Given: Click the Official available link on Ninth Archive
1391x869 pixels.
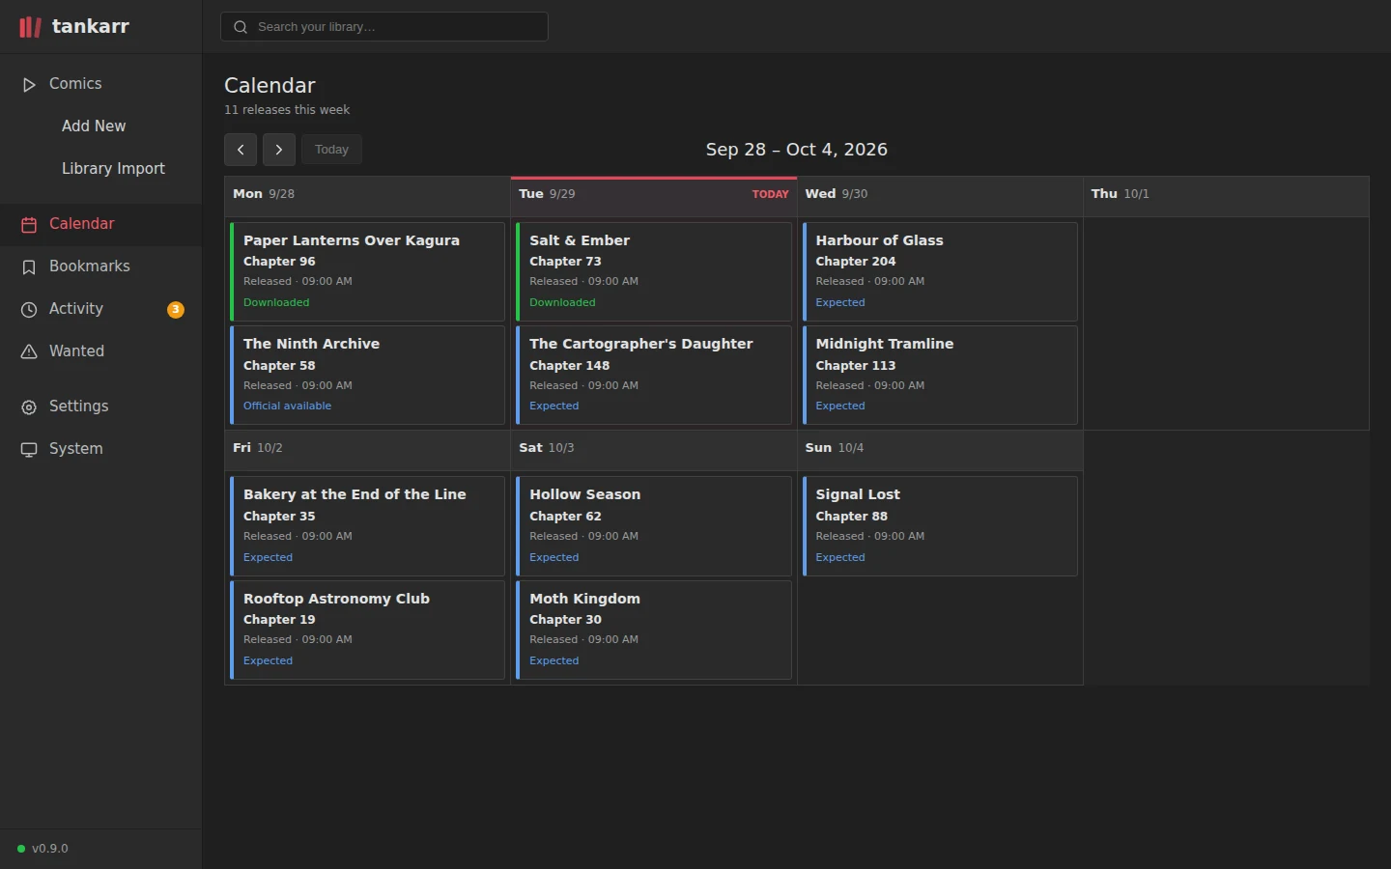Looking at the screenshot, I should [287, 406].
